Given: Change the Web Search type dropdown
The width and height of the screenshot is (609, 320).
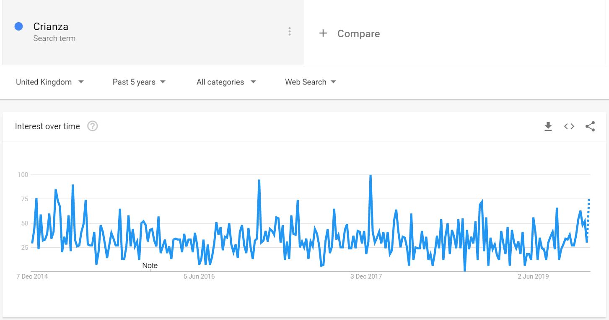Looking at the screenshot, I should point(311,82).
